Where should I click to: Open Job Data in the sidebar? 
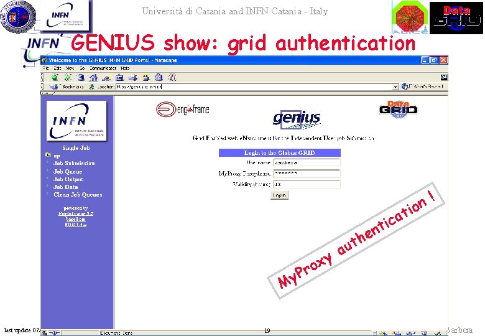point(65,187)
